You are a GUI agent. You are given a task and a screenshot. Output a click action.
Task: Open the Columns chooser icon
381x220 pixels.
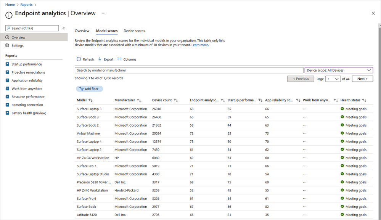(x=119, y=59)
